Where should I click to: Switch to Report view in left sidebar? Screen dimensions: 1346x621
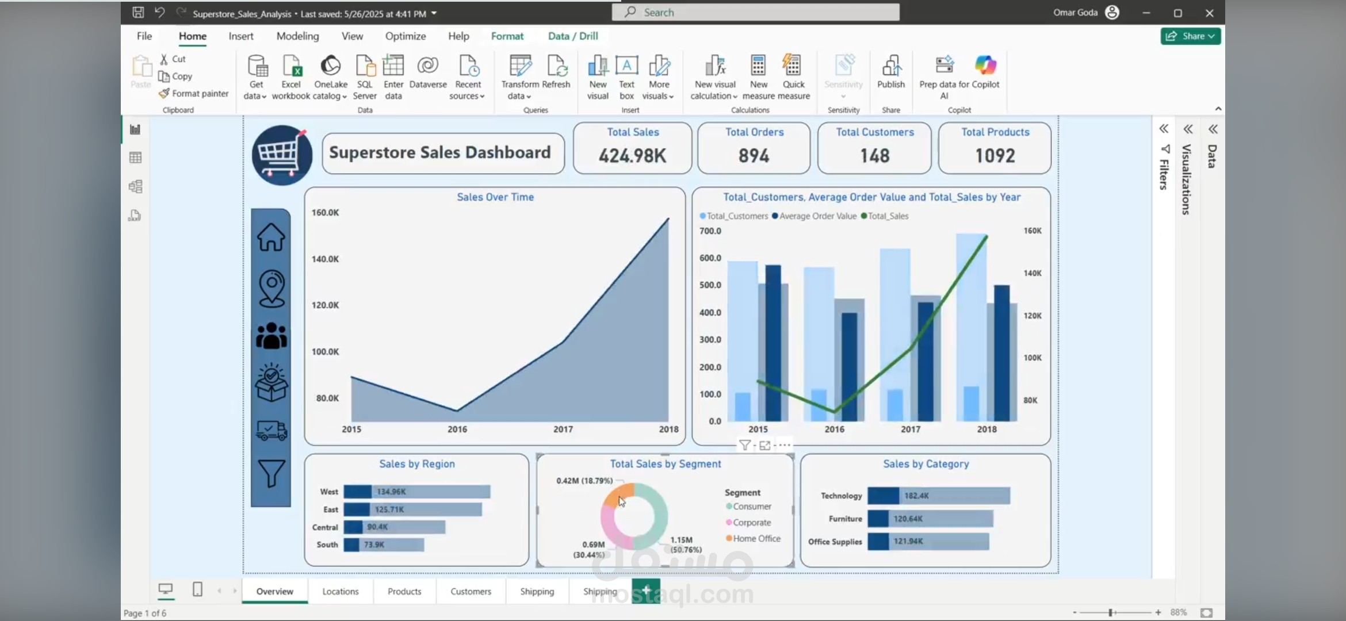pyautogui.click(x=135, y=129)
